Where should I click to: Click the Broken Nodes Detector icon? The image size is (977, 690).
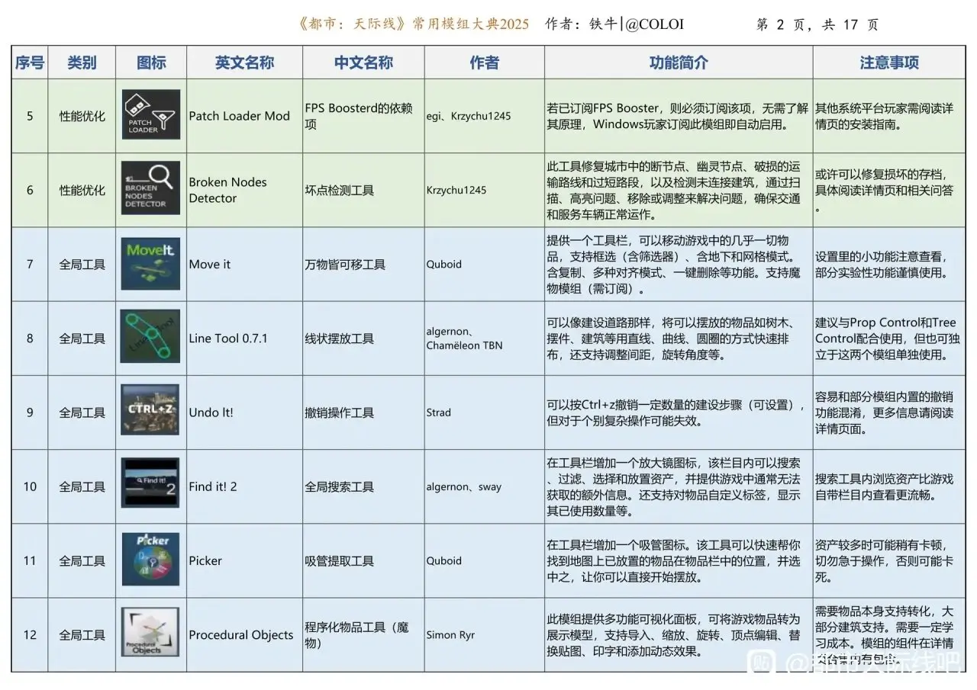click(150, 189)
